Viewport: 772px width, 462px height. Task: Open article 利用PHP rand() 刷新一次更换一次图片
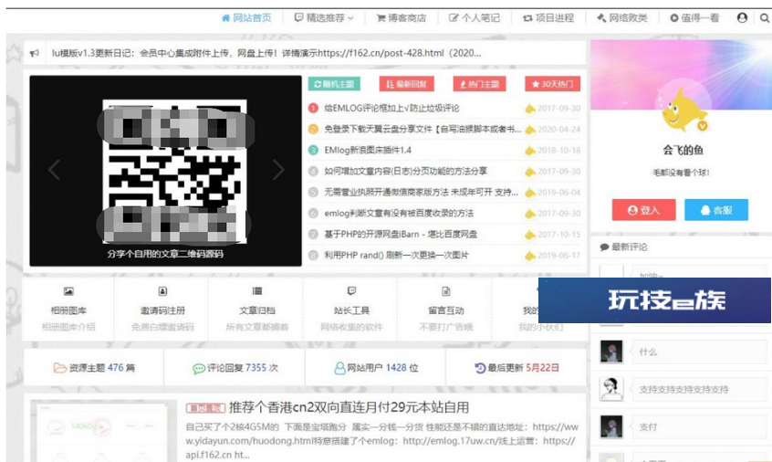(396, 256)
